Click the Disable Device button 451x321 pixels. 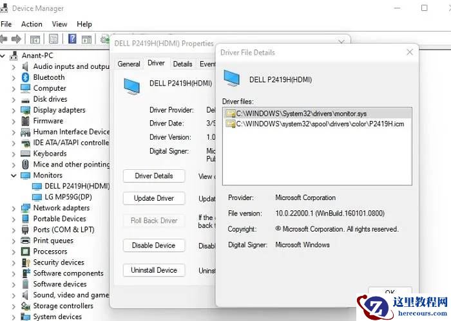[154, 245]
